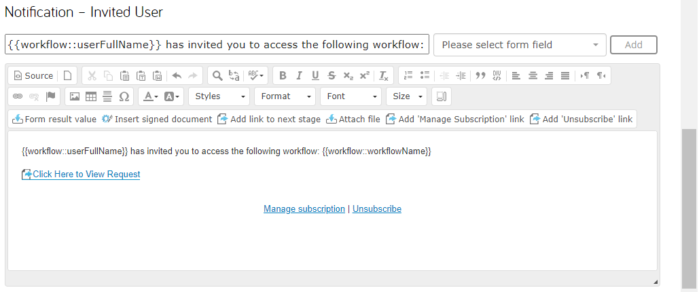Click the Find magnifier icon
Image resolution: width=699 pixels, height=292 pixels.
(216, 76)
